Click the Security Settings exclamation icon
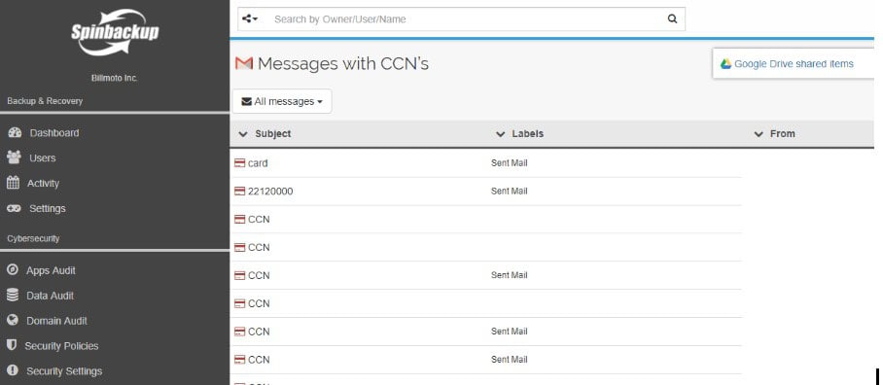 (13, 370)
